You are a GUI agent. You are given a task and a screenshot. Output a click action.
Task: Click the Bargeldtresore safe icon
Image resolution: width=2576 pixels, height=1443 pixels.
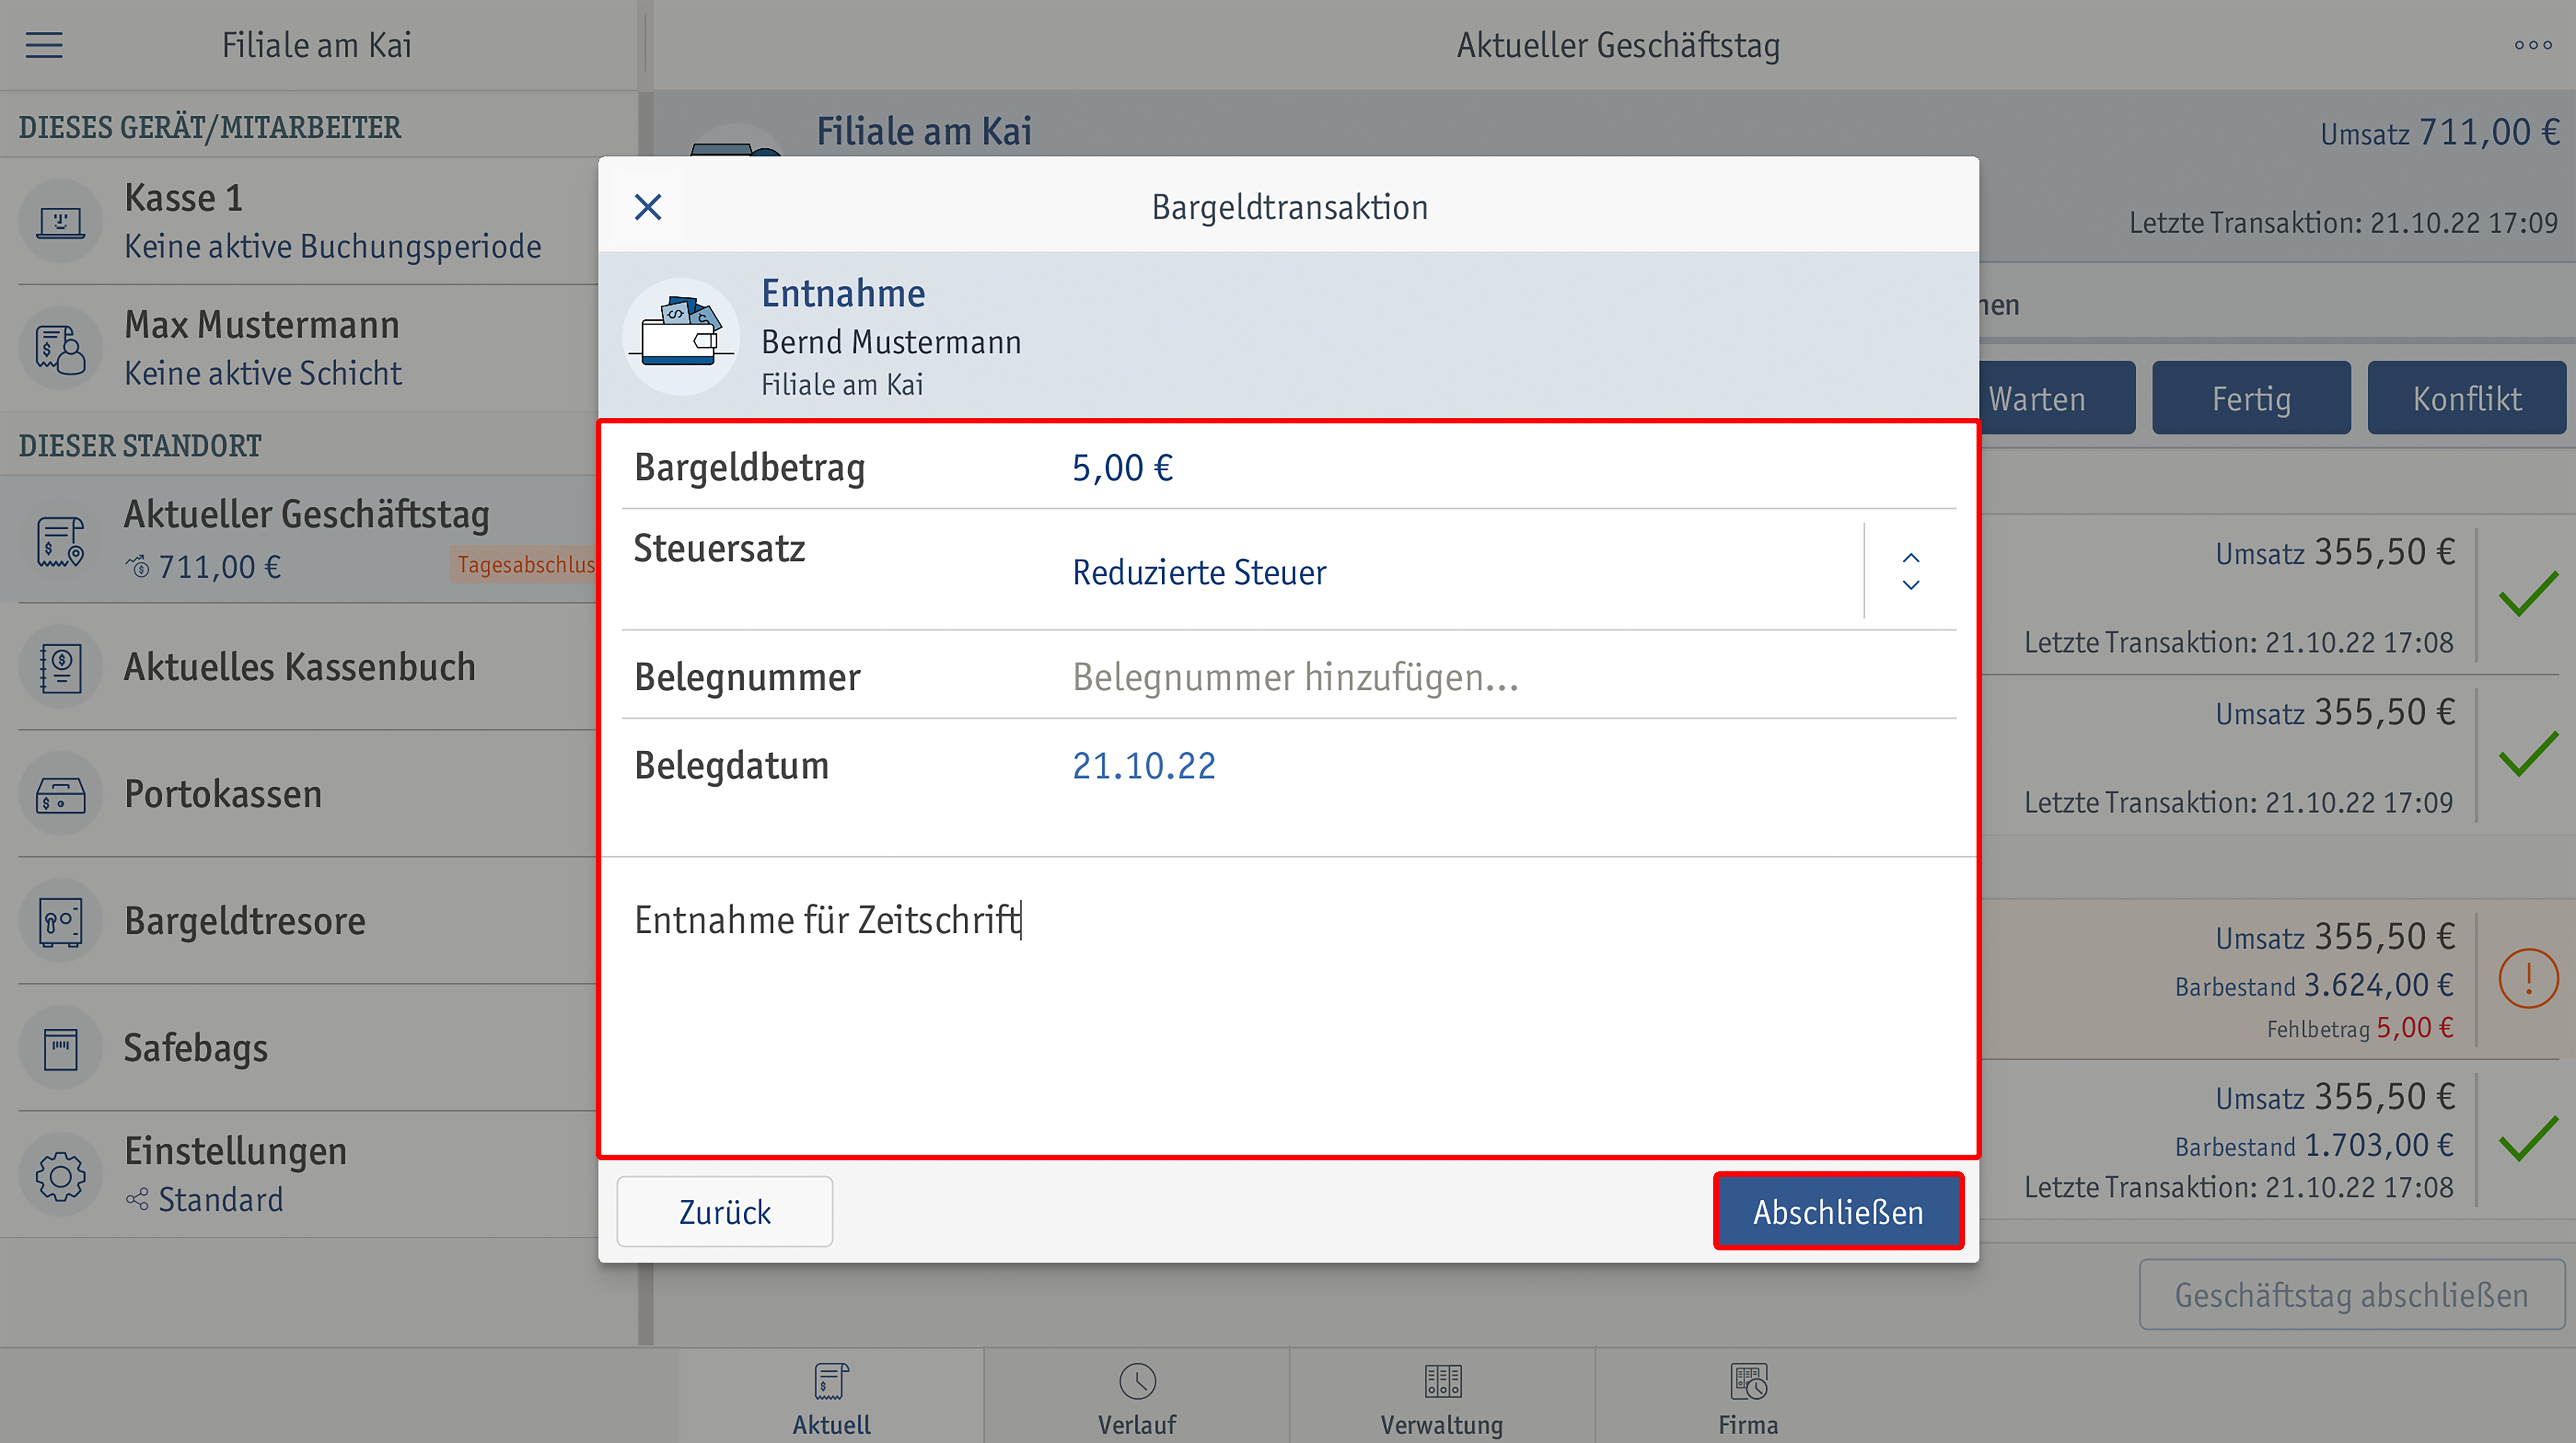click(60, 921)
